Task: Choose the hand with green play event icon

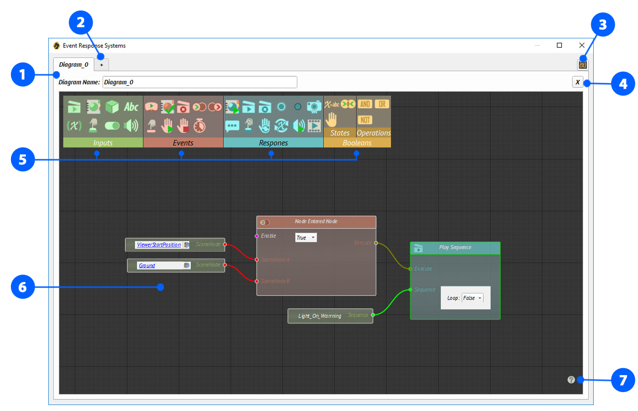Action: click(167, 126)
